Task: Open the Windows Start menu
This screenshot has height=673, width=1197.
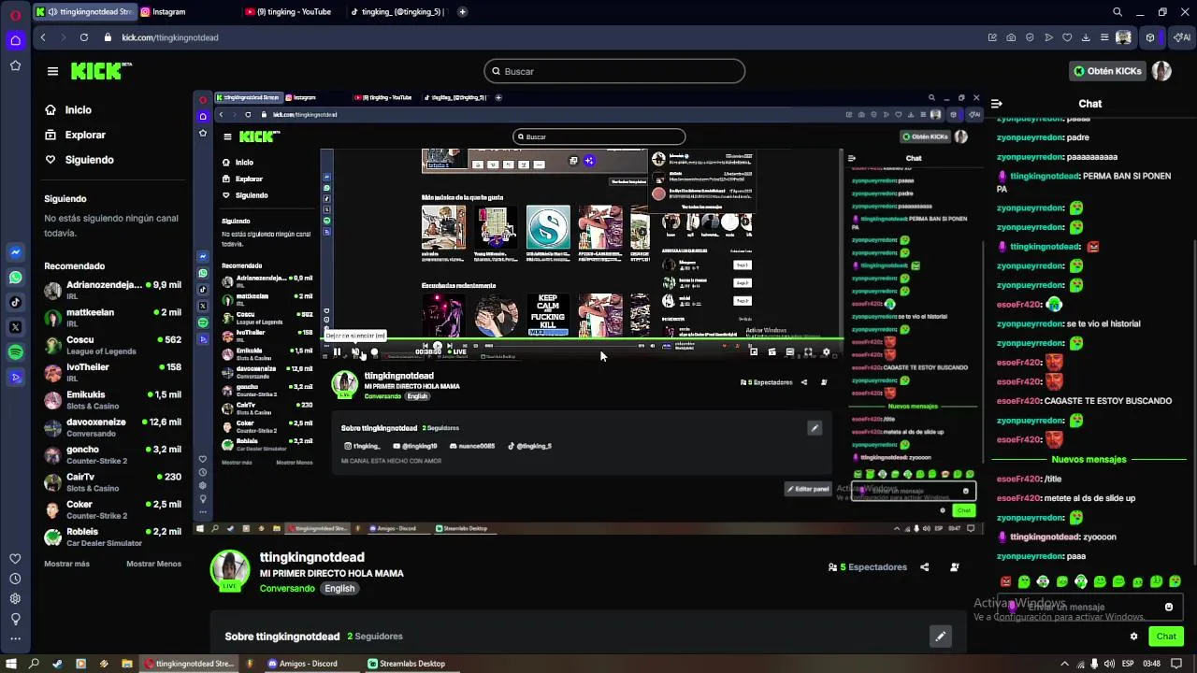Action: tap(11, 664)
